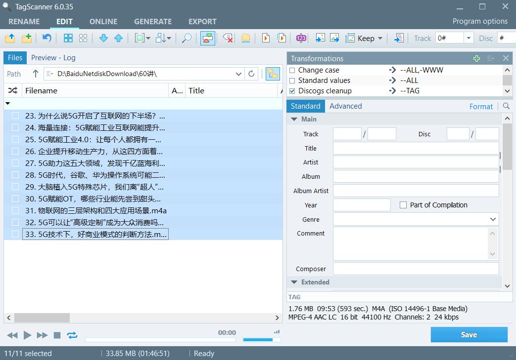The image size is (516, 360).
Task: Click inside the Title input field
Action: click(x=416, y=148)
